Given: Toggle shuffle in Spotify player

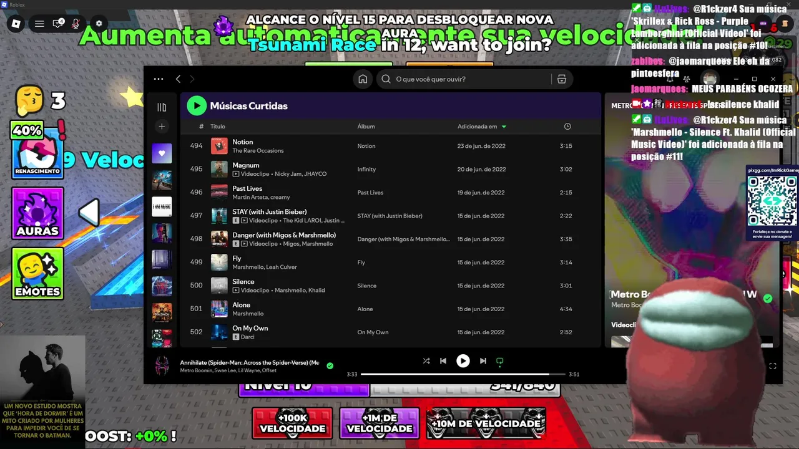Looking at the screenshot, I should point(426,360).
